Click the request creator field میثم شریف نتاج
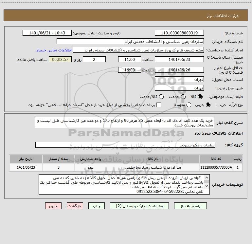Screen dimensions: 252x244 click(x=138, y=50)
